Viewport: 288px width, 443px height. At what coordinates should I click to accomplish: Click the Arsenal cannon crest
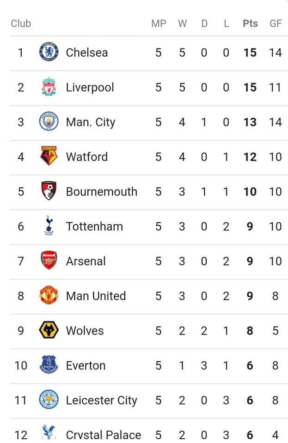(x=49, y=260)
